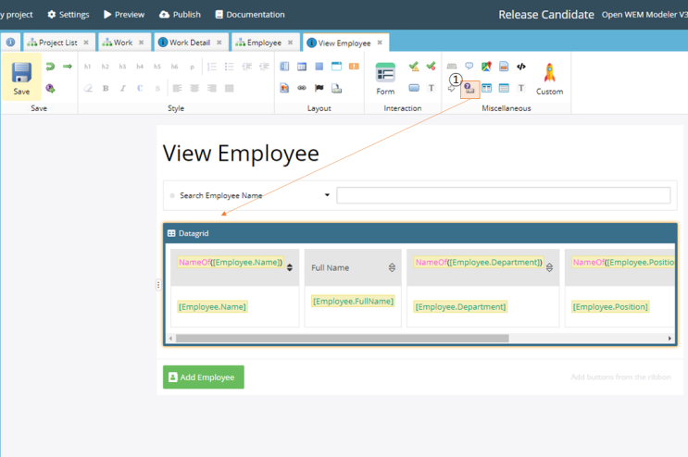
Task: Click the code brackets icon
Action: tap(520, 67)
